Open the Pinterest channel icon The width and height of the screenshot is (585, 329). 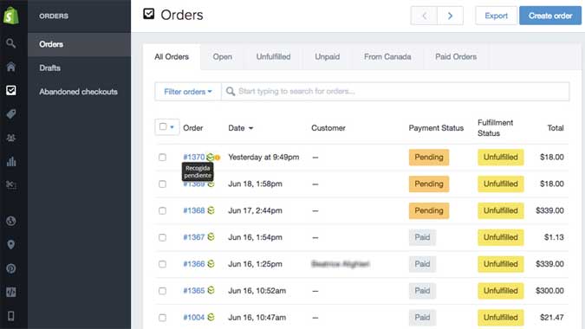coord(10,268)
